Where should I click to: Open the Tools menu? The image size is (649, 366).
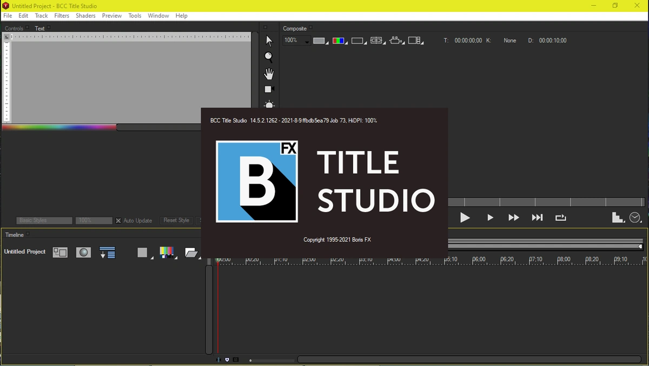(135, 16)
